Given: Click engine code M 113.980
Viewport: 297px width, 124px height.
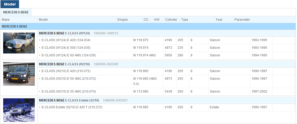Looking at the screenshot, I should click(x=141, y=91).
